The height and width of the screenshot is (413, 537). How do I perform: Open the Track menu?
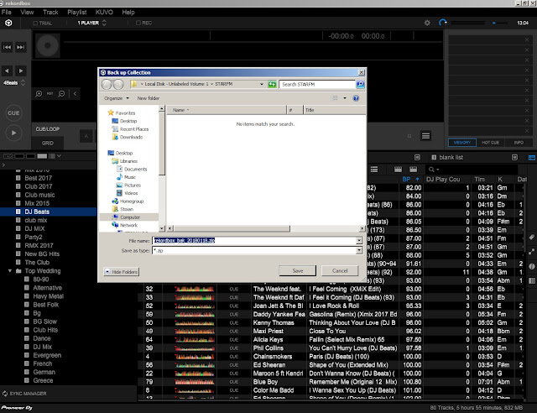click(x=50, y=13)
